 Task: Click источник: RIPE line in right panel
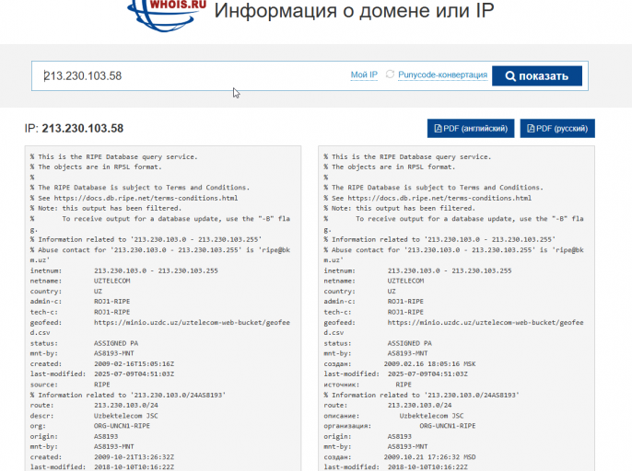pyautogui.click(x=368, y=385)
